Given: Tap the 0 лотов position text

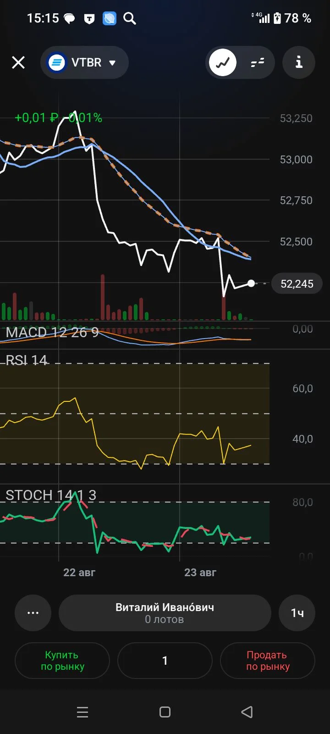Looking at the screenshot, I should point(165,619).
